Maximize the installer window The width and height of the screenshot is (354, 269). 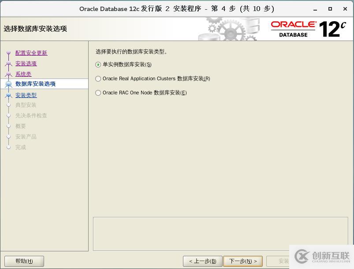coord(330,9)
